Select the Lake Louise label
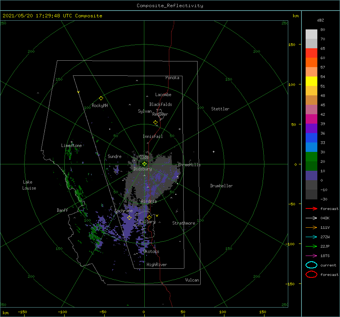 (29, 185)
